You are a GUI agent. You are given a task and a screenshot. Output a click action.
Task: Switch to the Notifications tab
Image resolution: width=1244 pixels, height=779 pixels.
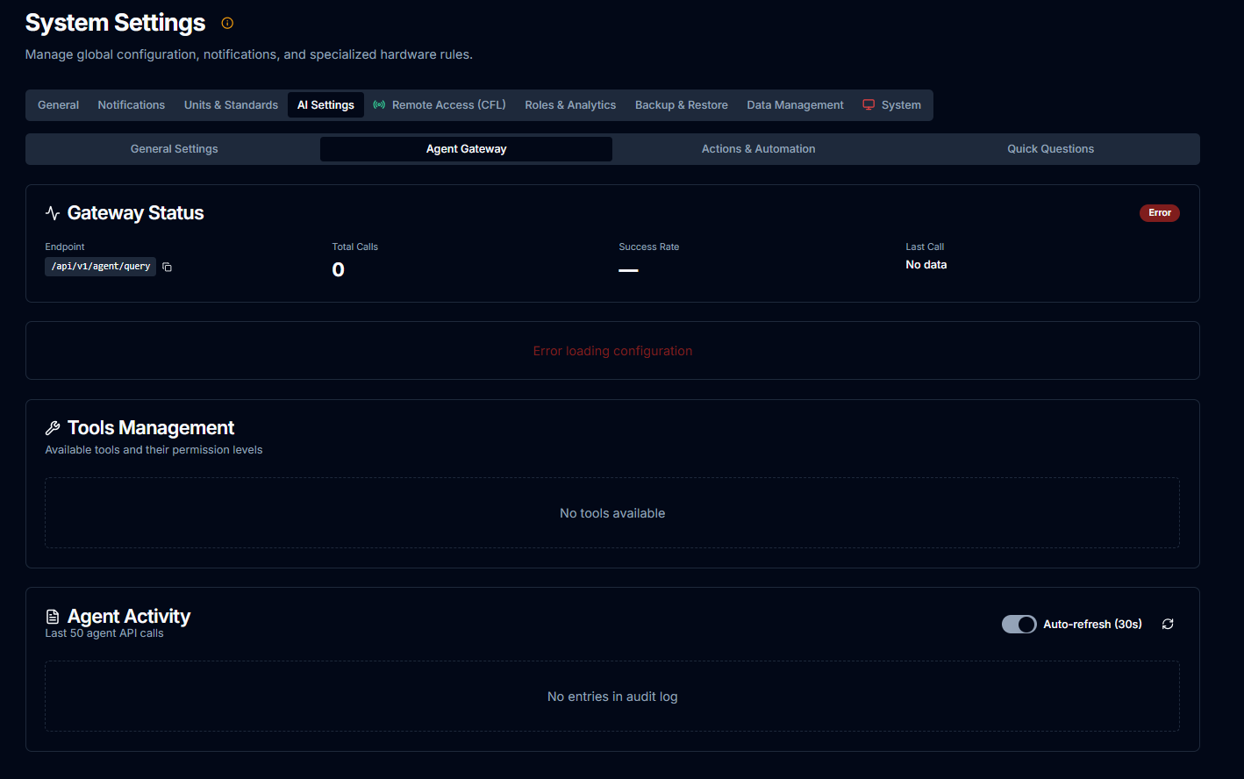point(132,104)
